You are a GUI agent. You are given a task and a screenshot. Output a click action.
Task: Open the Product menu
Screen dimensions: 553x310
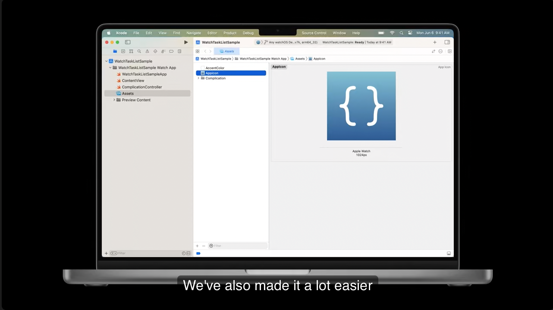point(230,33)
